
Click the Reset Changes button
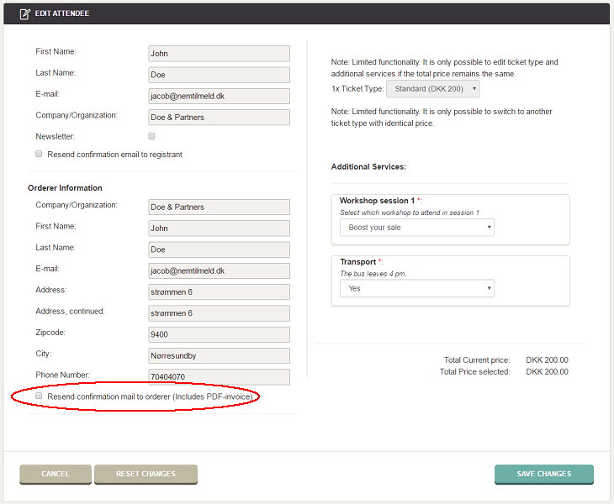tap(146, 474)
